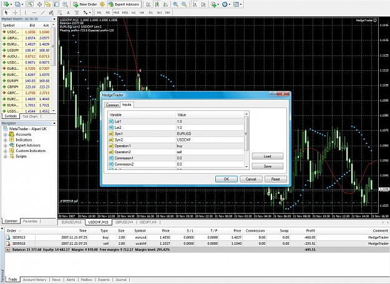
Task: Open a New Order
Action: pos(85,4)
